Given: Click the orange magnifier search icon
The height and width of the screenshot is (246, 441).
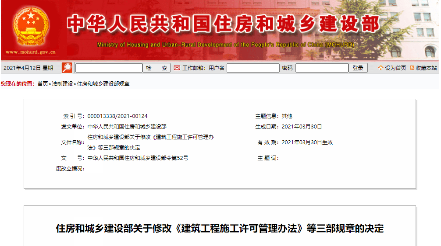Looking at the screenshot, I should 67,68.
